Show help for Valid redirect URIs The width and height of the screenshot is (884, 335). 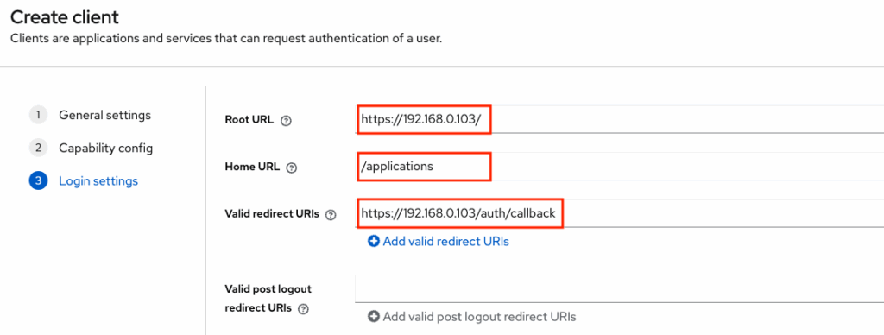(x=331, y=214)
